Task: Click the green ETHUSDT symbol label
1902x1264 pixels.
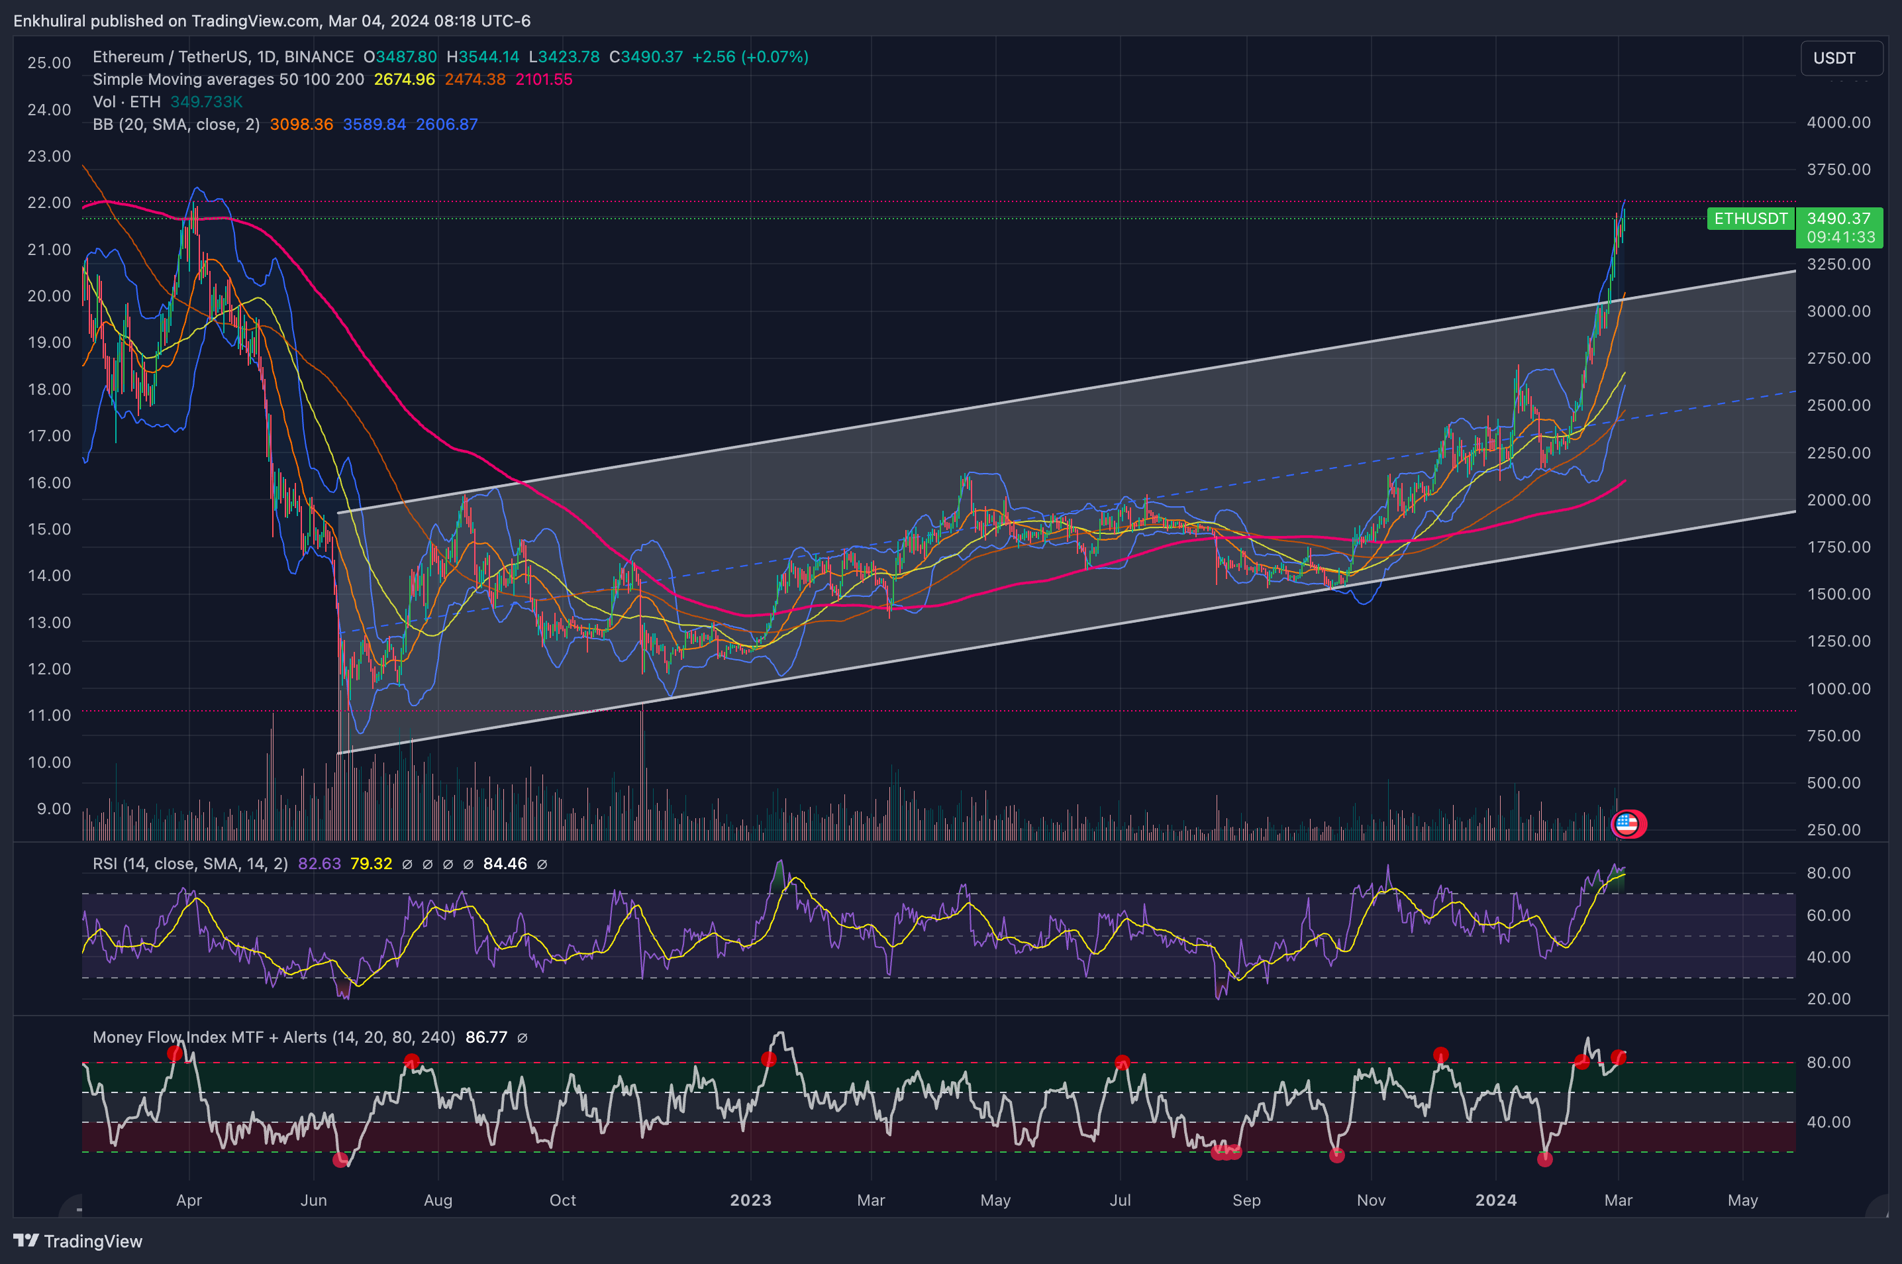Action: click(x=1750, y=219)
